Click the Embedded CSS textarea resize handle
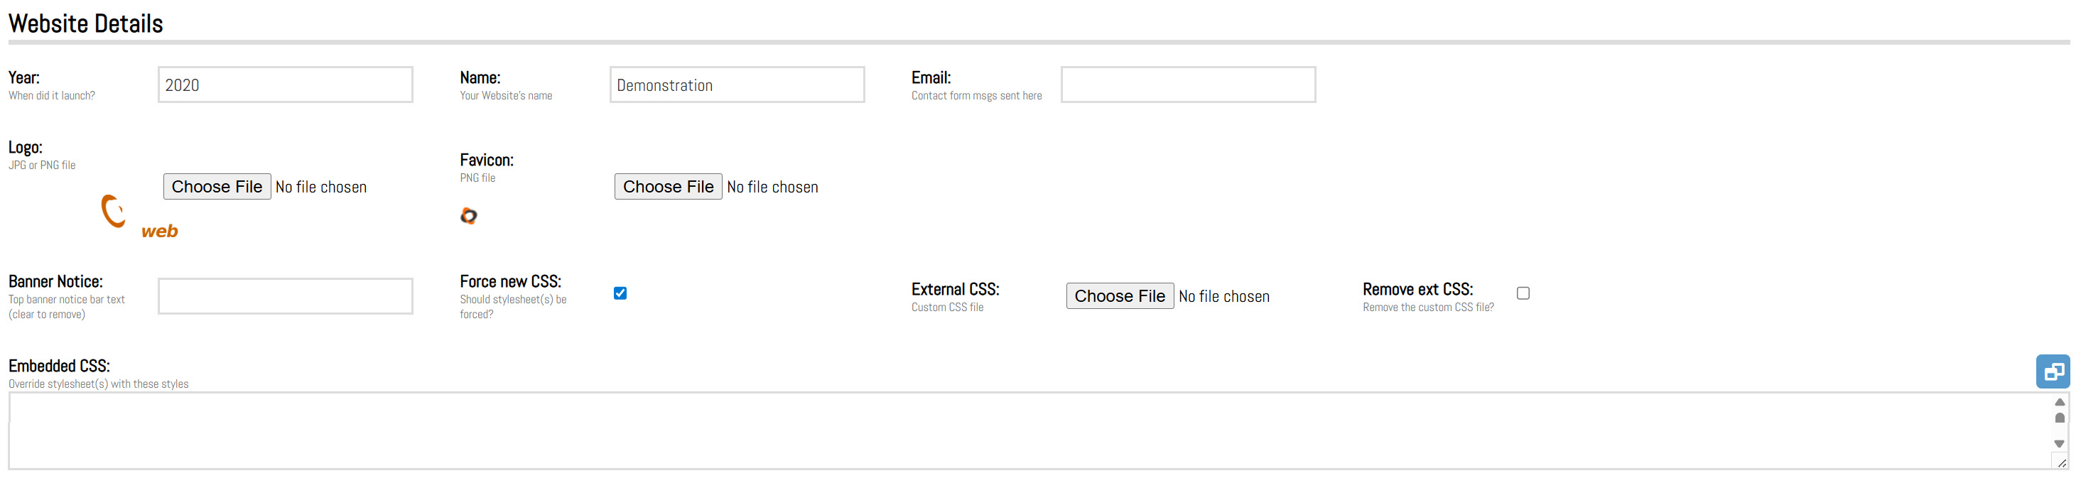 coord(2062,464)
